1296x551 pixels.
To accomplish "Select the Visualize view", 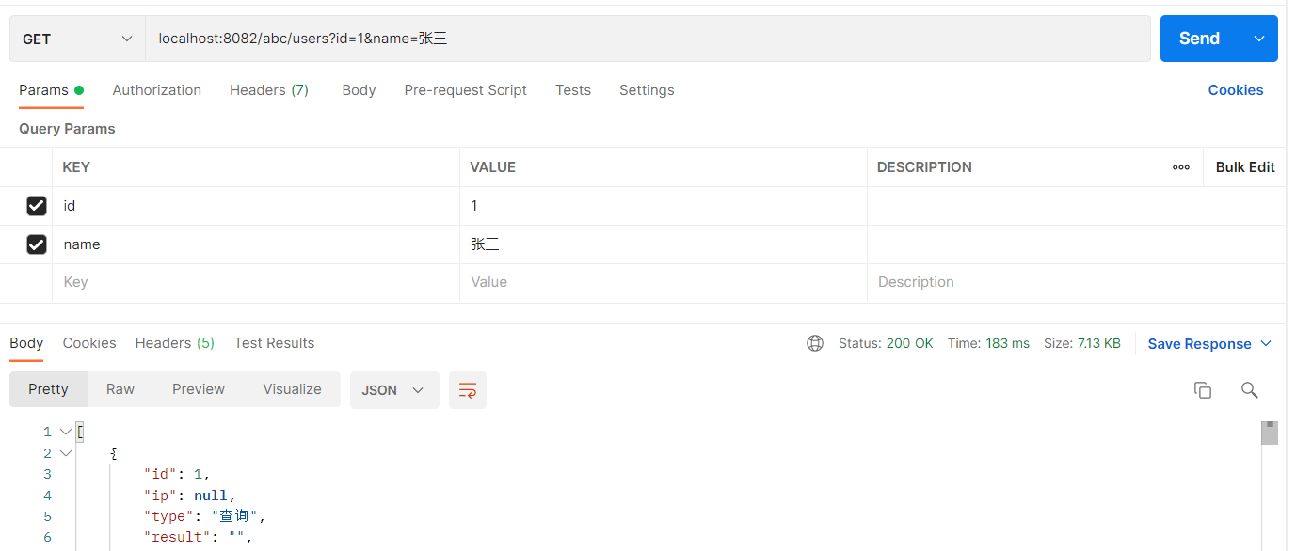I will (292, 389).
